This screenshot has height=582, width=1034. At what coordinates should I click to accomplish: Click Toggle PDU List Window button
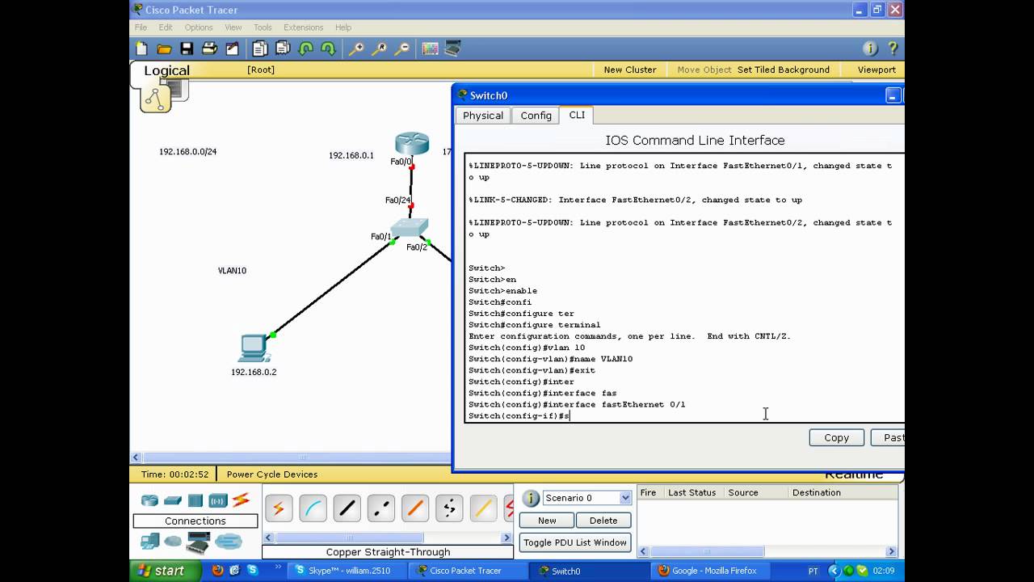[575, 542]
